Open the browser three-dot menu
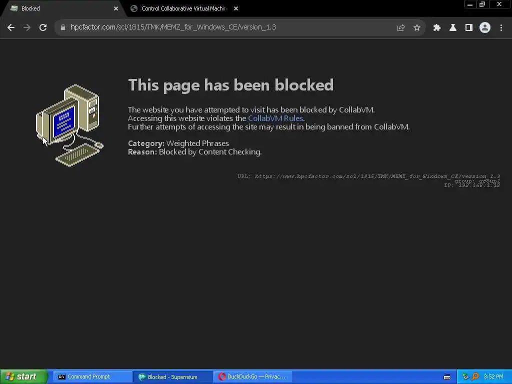Image resolution: width=512 pixels, height=384 pixels. coord(501,28)
